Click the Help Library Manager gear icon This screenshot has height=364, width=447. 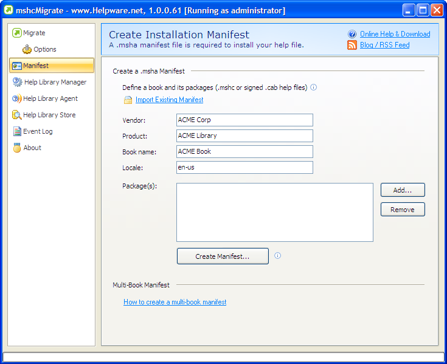(x=17, y=82)
